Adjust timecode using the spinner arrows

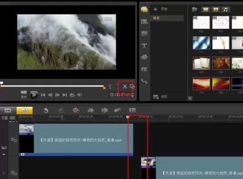[132, 95]
